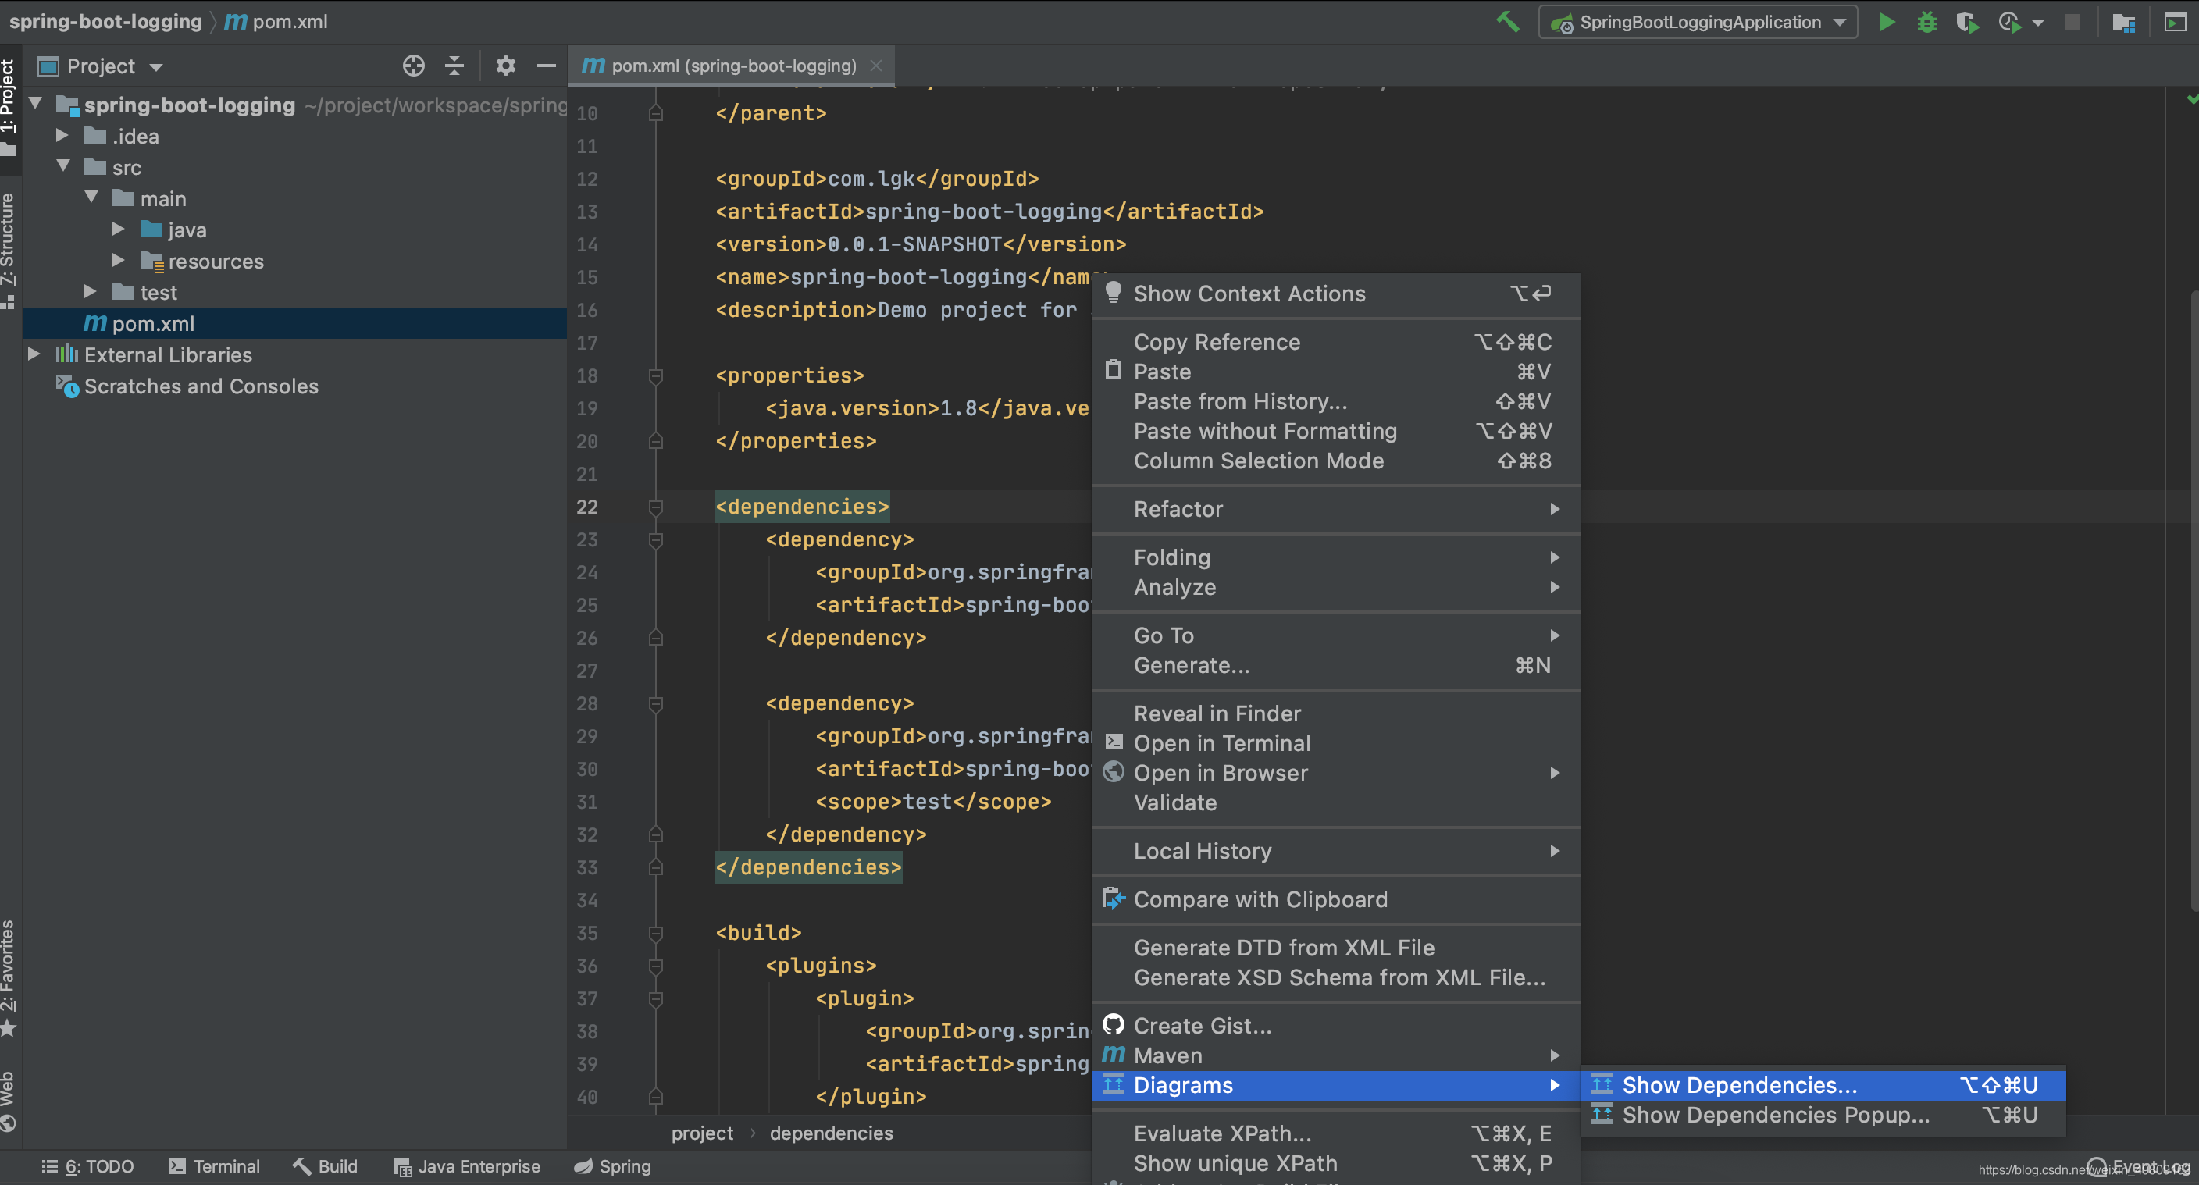The height and width of the screenshot is (1185, 2199).
Task: Hide the Project panel with minus icon
Action: [547, 66]
